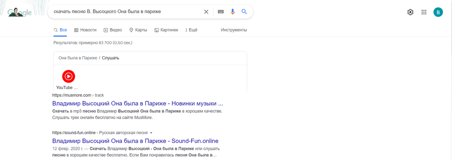Viewport: 452px width, 160px height.
Task: Click 'Она была в Париже' breadcrumb text
Action: (78, 58)
